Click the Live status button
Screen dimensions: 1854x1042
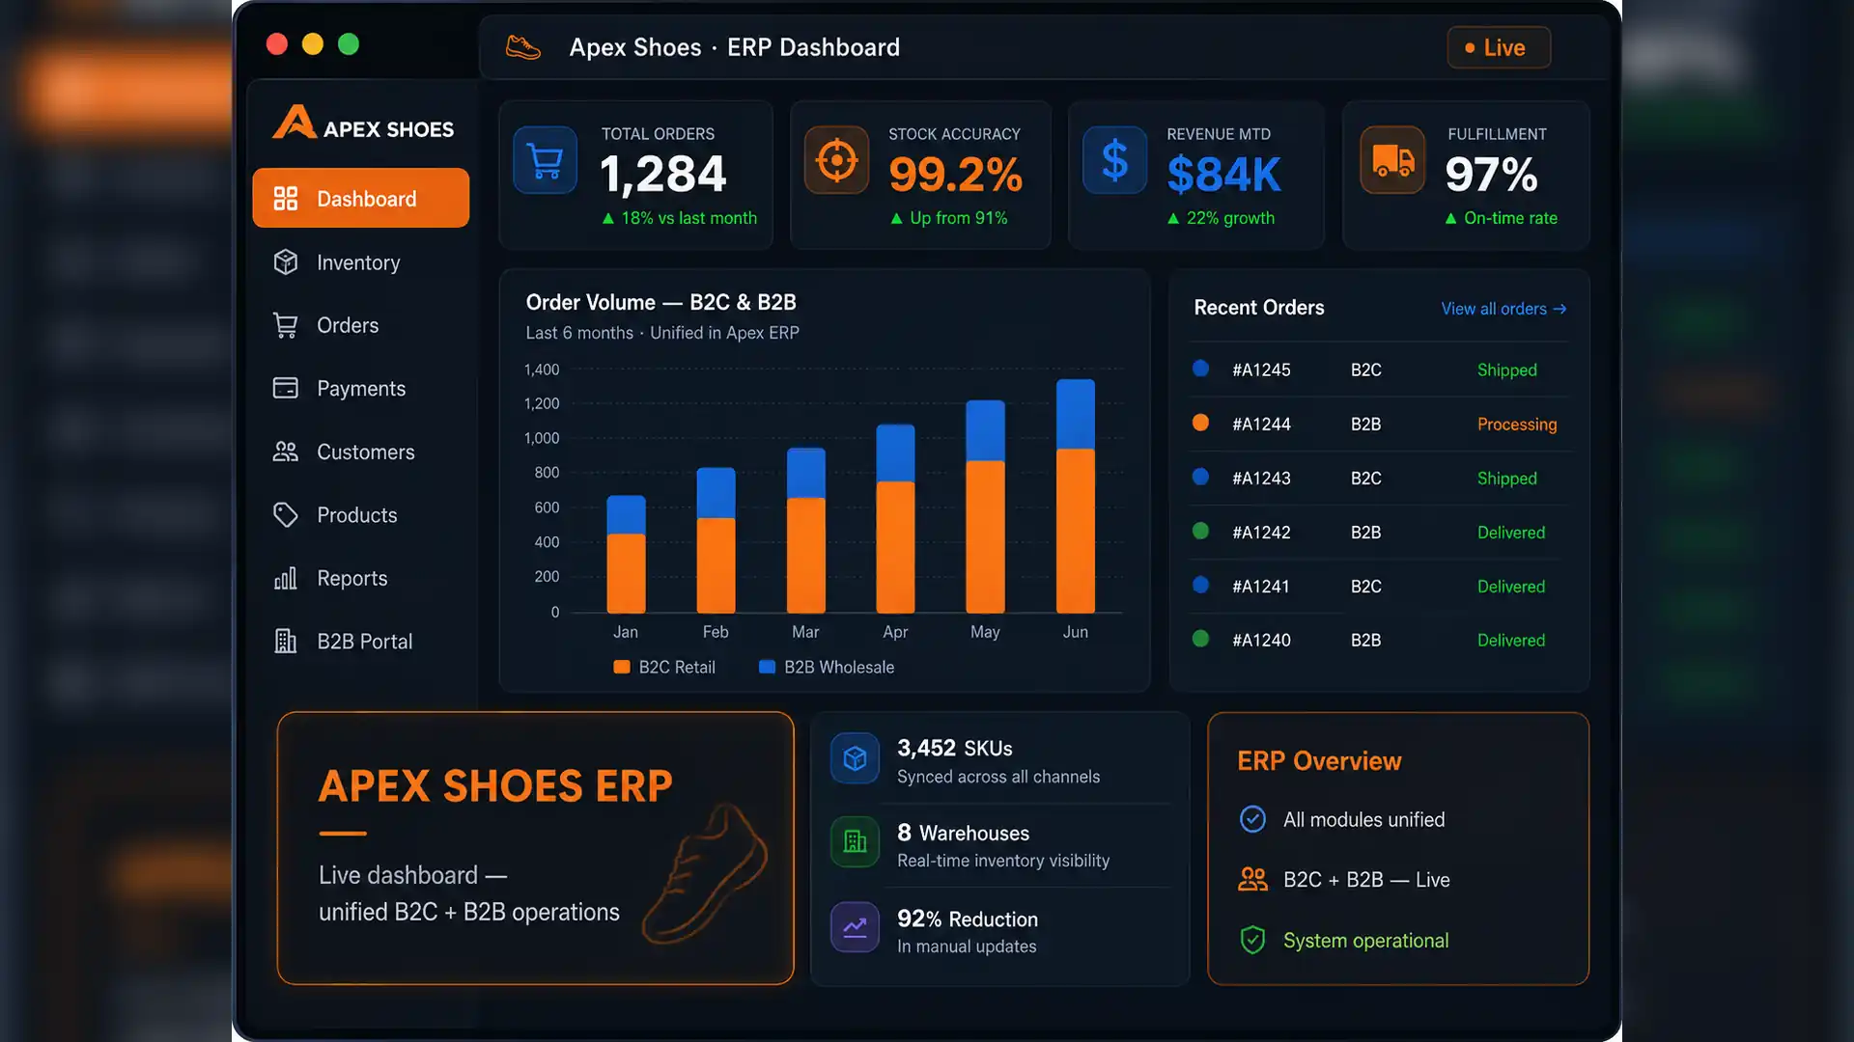[x=1499, y=47]
